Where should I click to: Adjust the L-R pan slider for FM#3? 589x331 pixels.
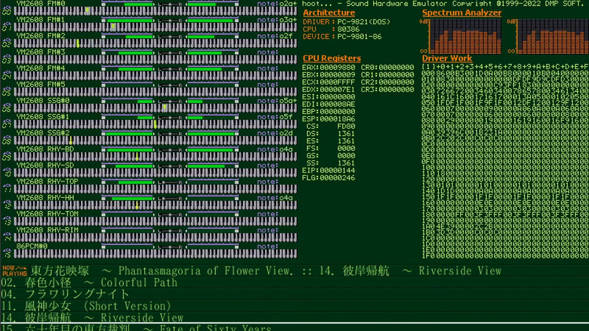tap(170, 53)
